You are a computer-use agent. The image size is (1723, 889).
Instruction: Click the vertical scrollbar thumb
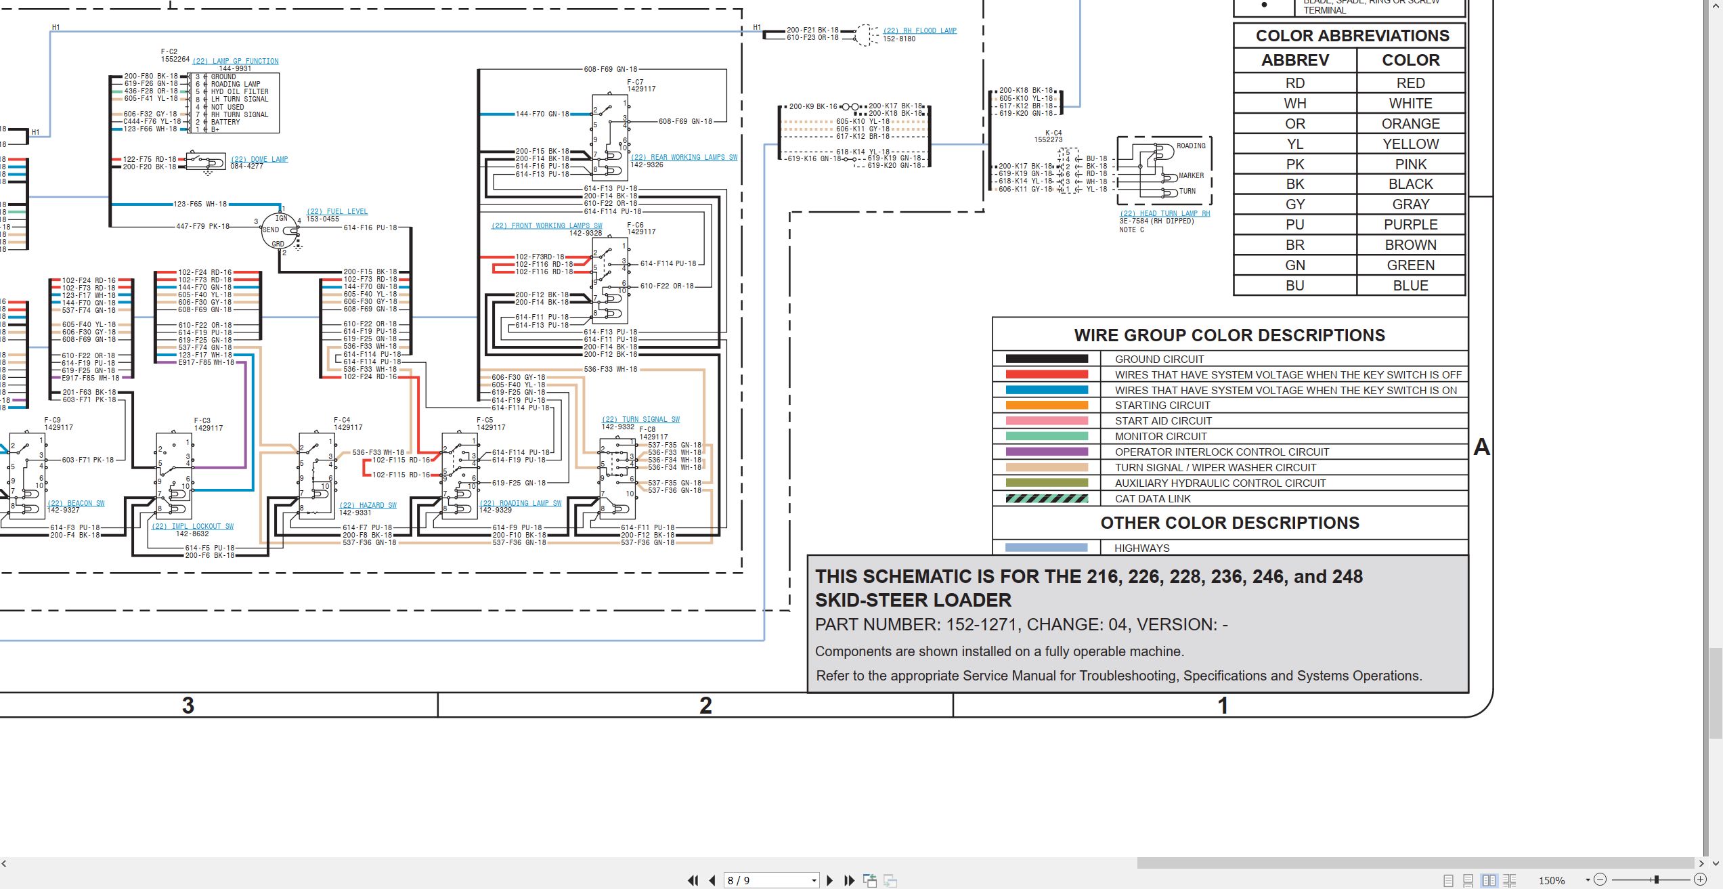click(x=1715, y=692)
